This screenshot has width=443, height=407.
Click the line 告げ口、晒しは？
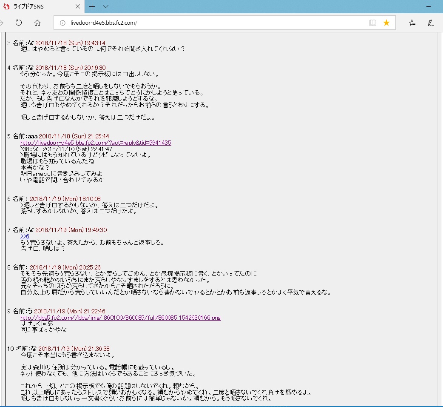click(43, 249)
